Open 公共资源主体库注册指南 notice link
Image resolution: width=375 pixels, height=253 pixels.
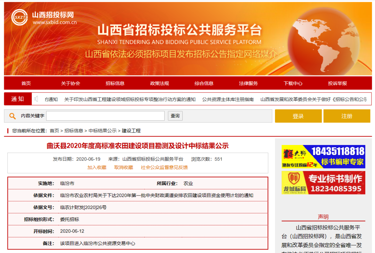pyautogui.click(x=228, y=99)
